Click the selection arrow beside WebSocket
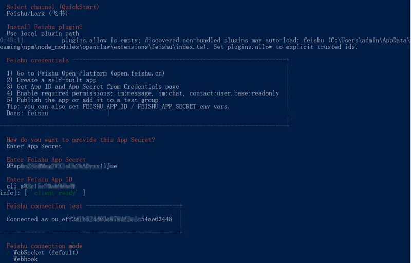The height and width of the screenshot is (263, 411). click(9, 252)
